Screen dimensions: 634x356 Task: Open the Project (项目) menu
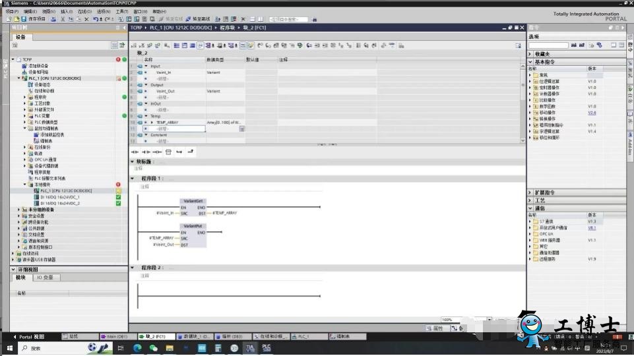[x=12, y=11]
